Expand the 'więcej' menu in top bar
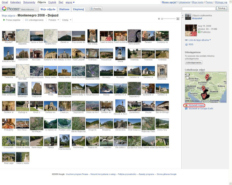Viewport: 232px width, 185px height. tap(70, 2)
